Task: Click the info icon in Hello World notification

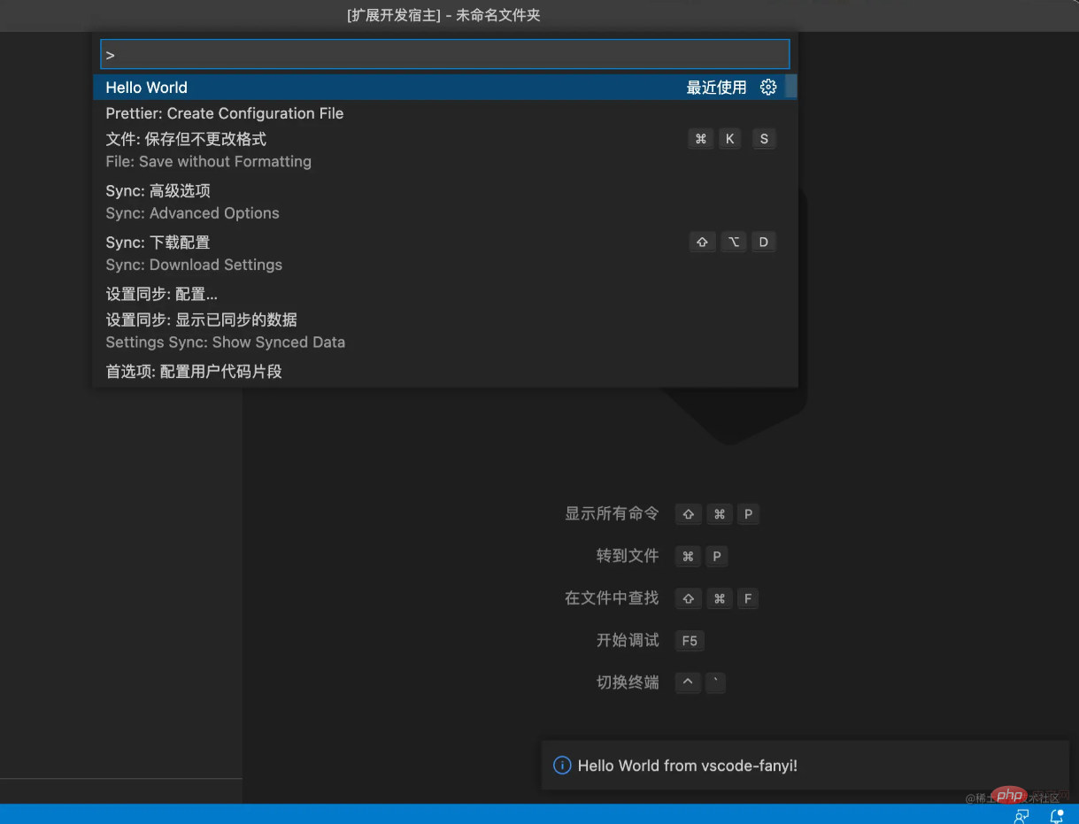Action: (561, 766)
